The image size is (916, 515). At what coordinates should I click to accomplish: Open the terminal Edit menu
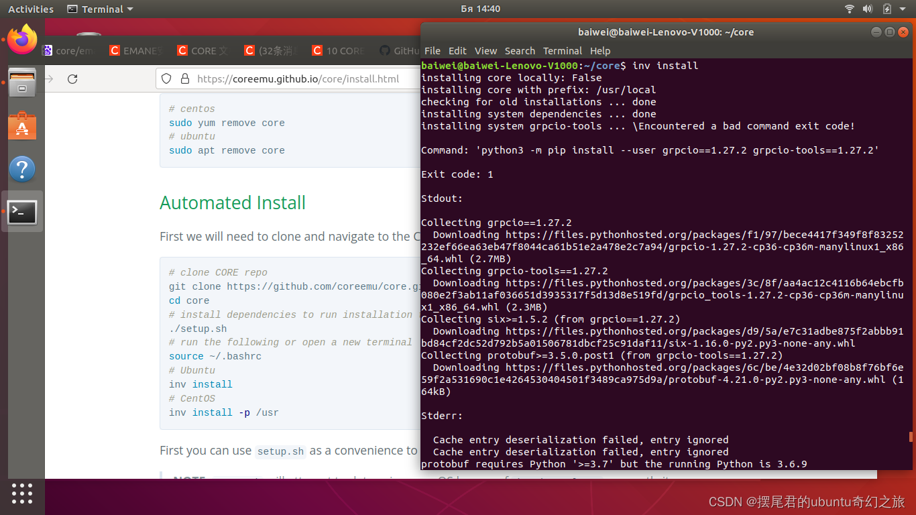pos(457,50)
